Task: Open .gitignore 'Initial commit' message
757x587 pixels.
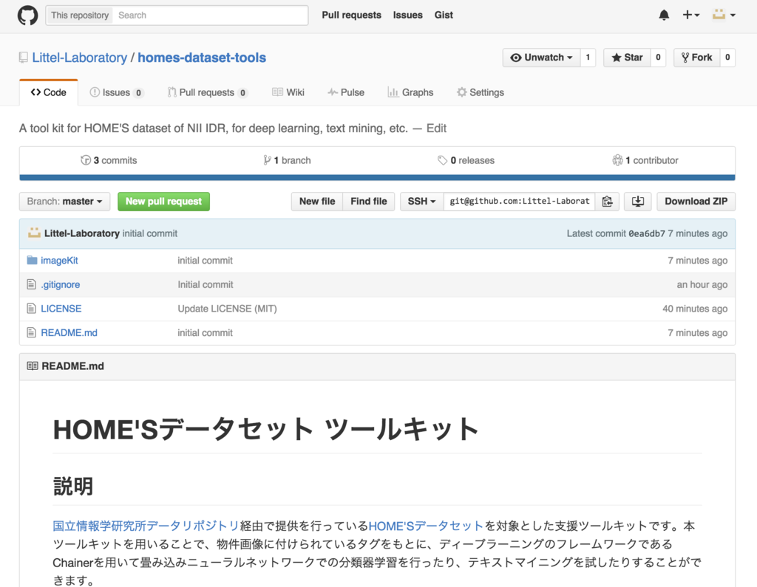Action: (x=206, y=284)
